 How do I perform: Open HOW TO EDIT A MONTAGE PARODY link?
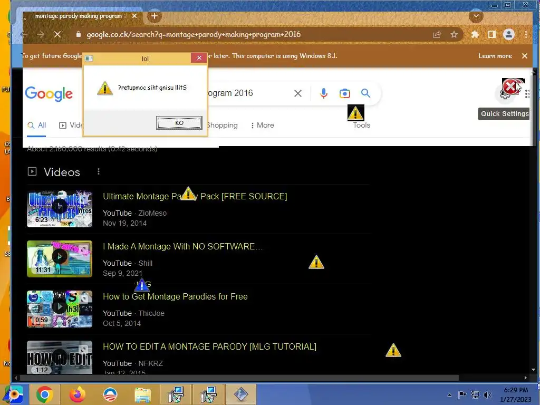pos(209,346)
